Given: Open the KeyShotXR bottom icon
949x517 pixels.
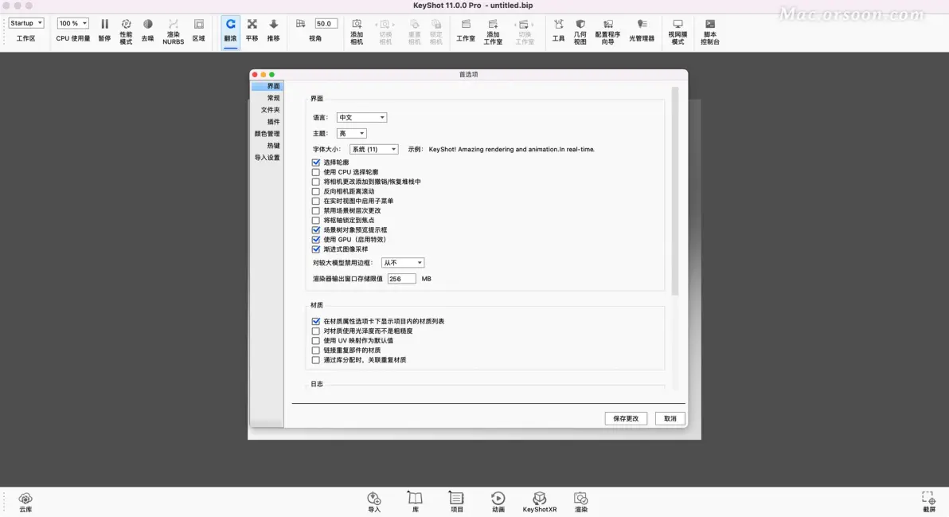Looking at the screenshot, I should tap(539, 498).
